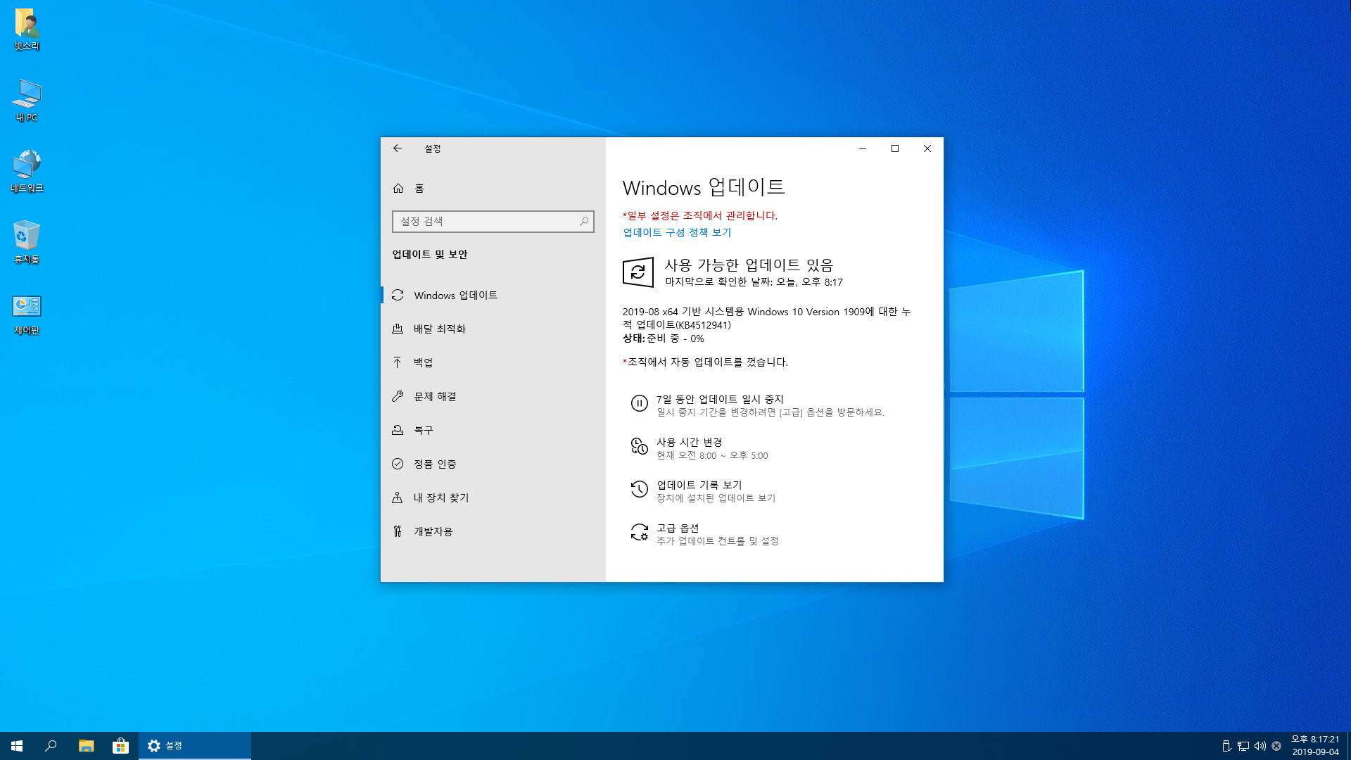The height and width of the screenshot is (760, 1351).
Task: Open 내 장치 찾기 section
Action: pos(493,498)
